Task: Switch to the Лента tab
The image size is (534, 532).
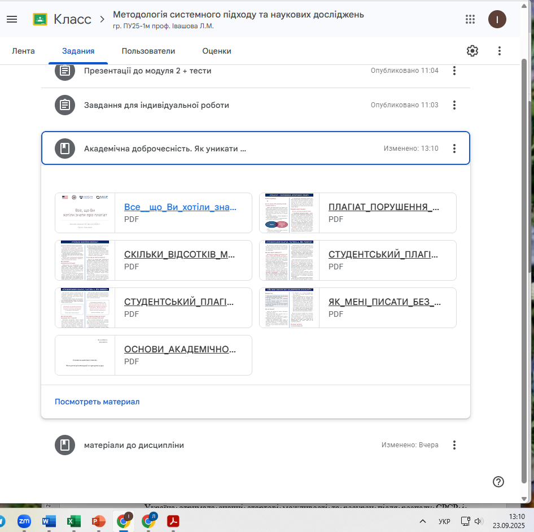Action: [23, 51]
